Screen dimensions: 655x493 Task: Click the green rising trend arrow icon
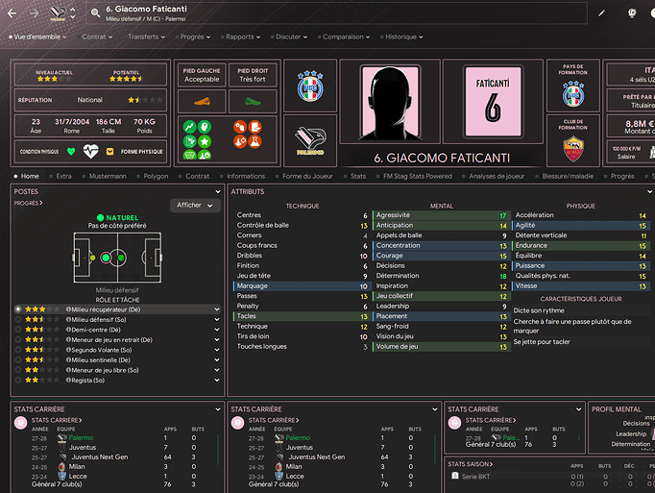pos(189,127)
